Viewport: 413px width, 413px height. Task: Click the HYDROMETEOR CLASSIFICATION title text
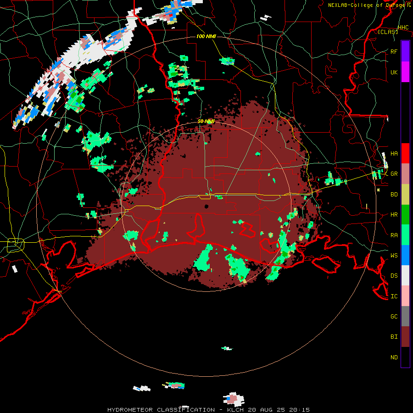point(161,410)
